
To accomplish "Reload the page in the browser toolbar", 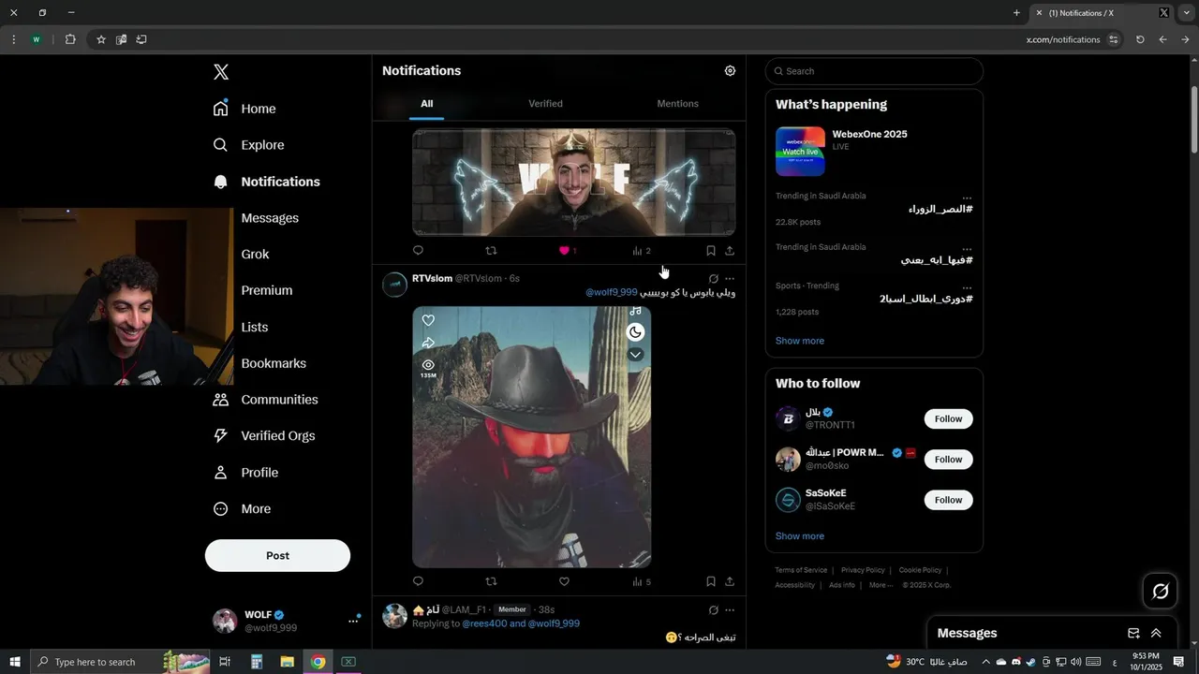I will click(1140, 39).
